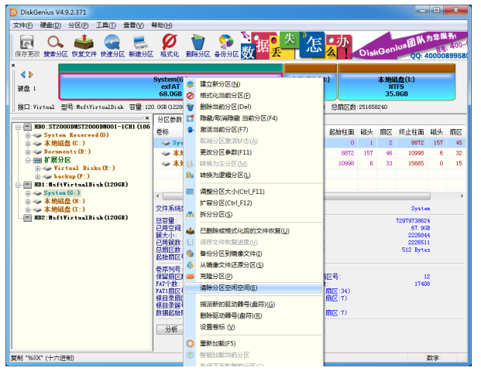The width and height of the screenshot is (481, 371).
Task: Open the 硬盘(D) menu
Action: [50, 25]
